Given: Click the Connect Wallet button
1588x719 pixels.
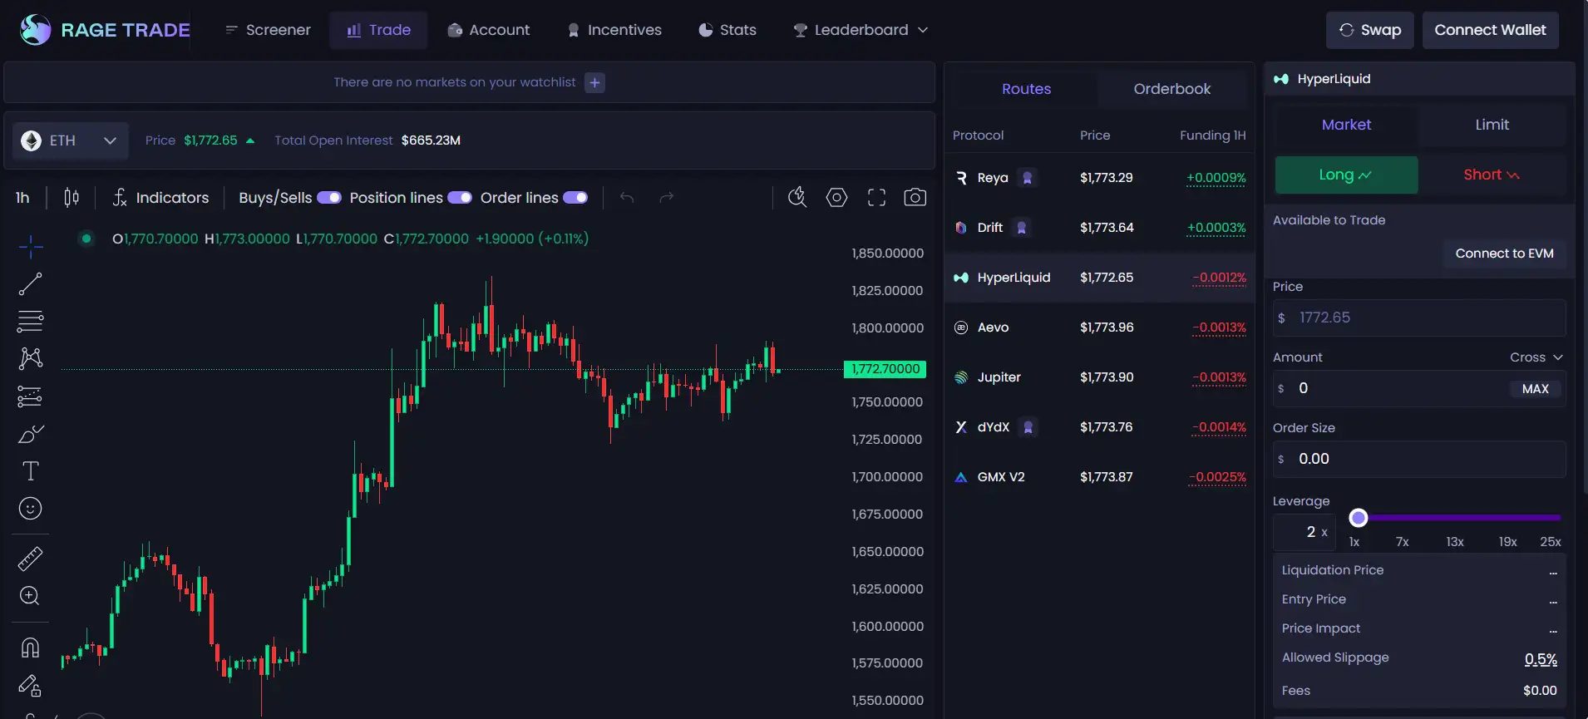Looking at the screenshot, I should (x=1490, y=30).
